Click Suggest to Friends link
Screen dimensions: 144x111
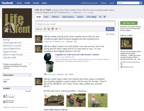click(10, 52)
